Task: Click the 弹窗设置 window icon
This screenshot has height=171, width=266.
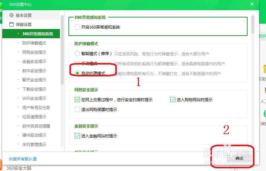Action: click(x=12, y=24)
